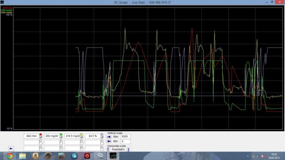Screen dimensions: 285x160
Task: Click the red power icon in taskbar
Action: [x=87, y=156]
